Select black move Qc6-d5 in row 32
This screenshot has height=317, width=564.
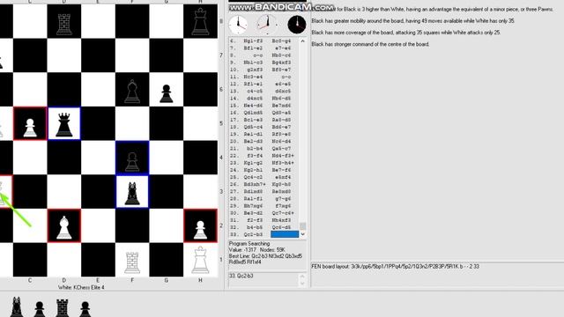pos(282,227)
